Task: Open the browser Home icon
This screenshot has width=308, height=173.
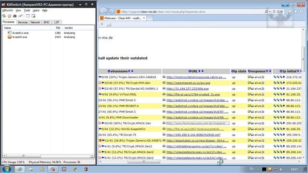Action: pyautogui.click(x=290, y=12)
